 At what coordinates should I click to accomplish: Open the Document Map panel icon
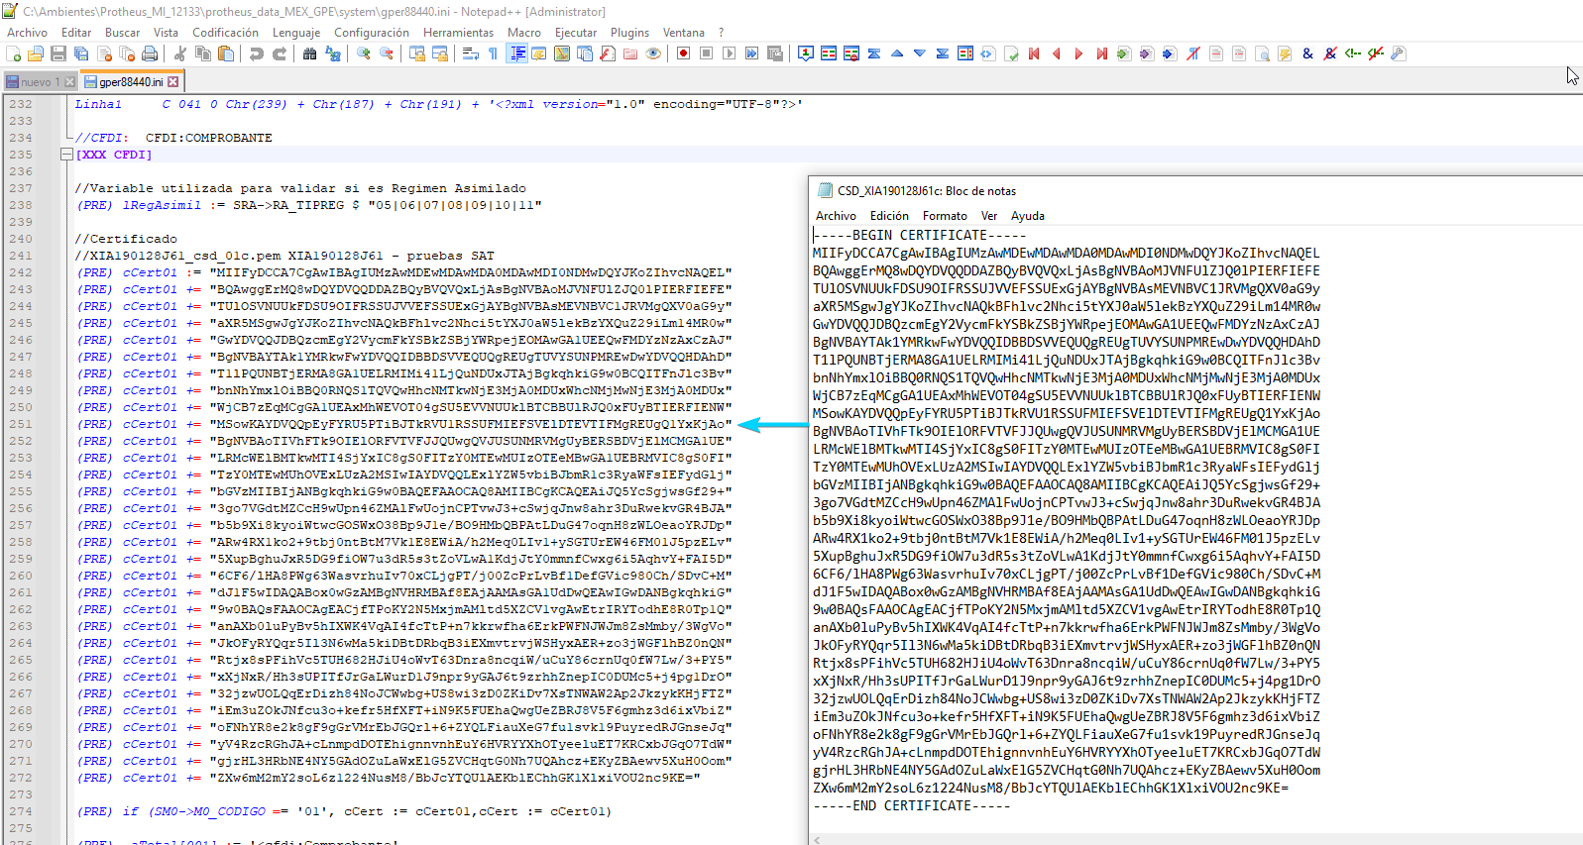562,53
